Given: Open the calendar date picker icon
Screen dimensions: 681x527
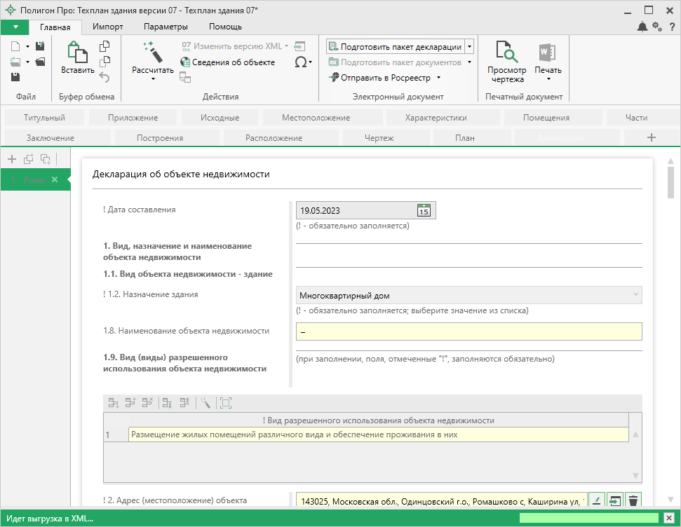Looking at the screenshot, I should coord(424,210).
